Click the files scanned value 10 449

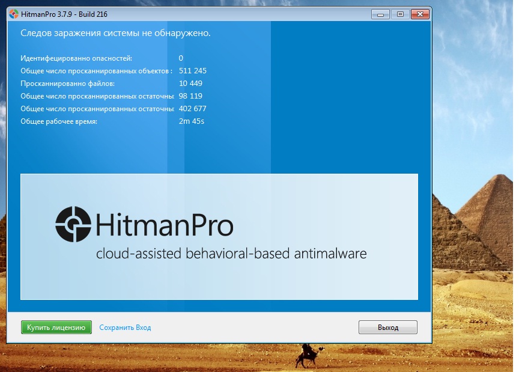click(x=190, y=83)
